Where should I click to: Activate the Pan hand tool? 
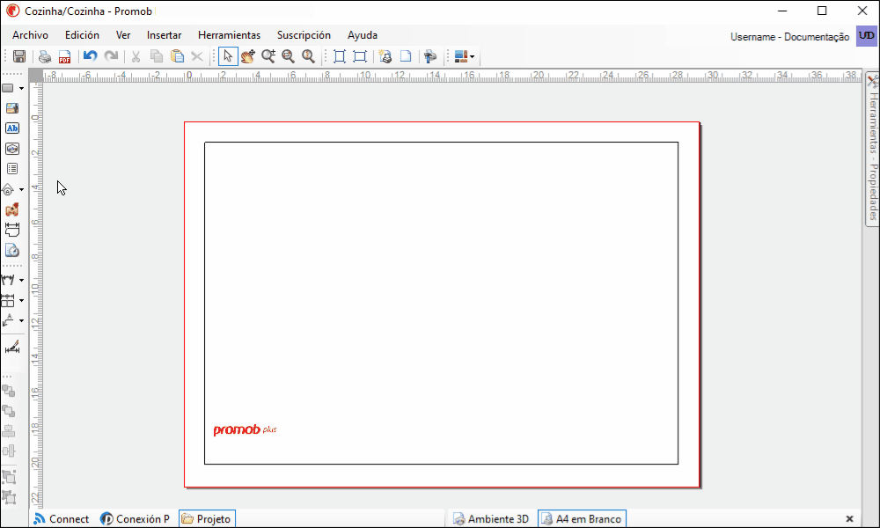(248, 56)
